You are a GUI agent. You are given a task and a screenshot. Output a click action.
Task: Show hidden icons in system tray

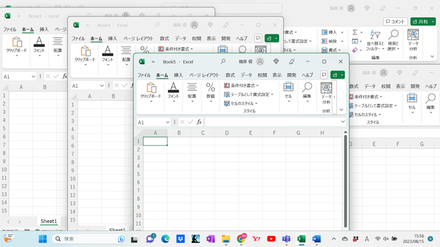[x=334, y=239]
